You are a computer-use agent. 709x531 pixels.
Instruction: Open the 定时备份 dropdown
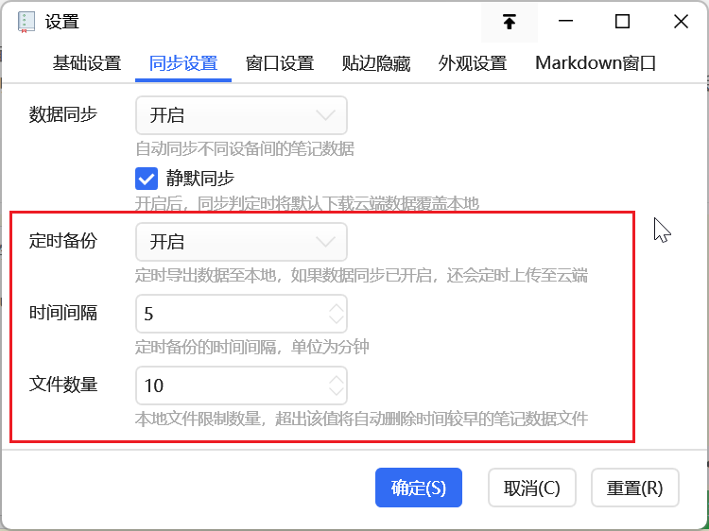point(241,242)
